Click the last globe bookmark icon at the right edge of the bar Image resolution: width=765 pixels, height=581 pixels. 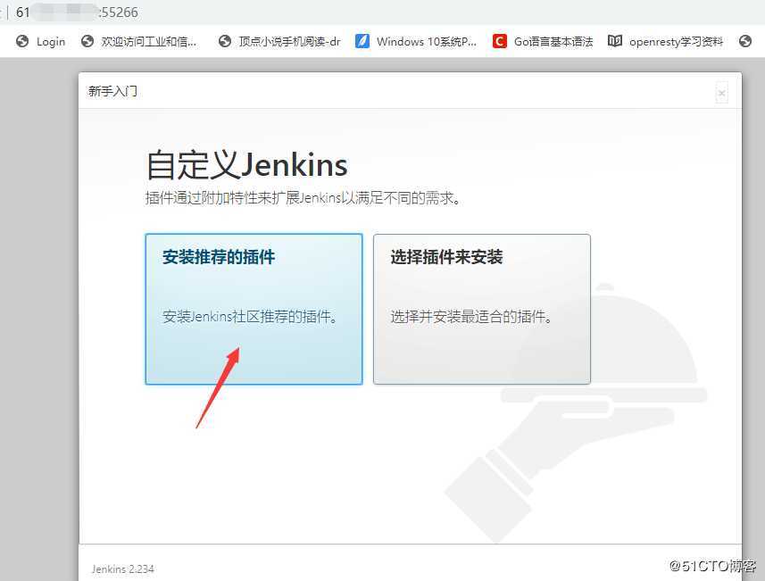pos(745,41)
